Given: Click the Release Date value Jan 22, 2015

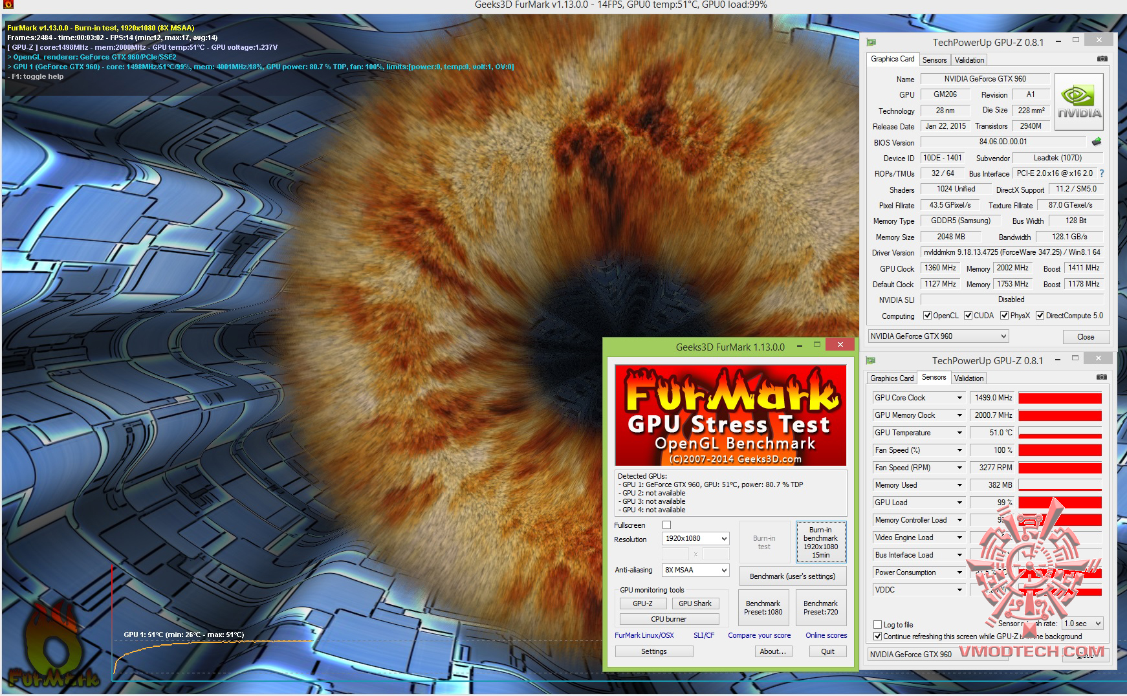Looking at the screenshot, I should coord(945,126).
